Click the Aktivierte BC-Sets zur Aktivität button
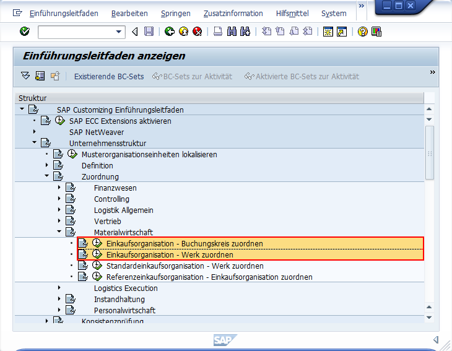This screenshot has height=351, width=452. [x=302, y=76]
